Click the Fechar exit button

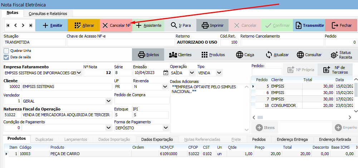(341, 25)
